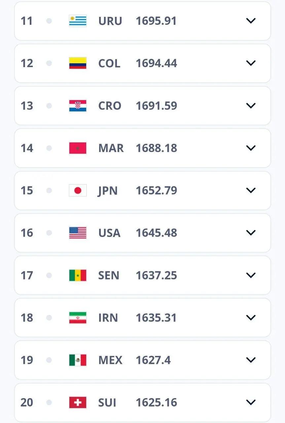285x423 pixels.
Task: Click the IRN points value 1635.31
Action: click(156, 318)
